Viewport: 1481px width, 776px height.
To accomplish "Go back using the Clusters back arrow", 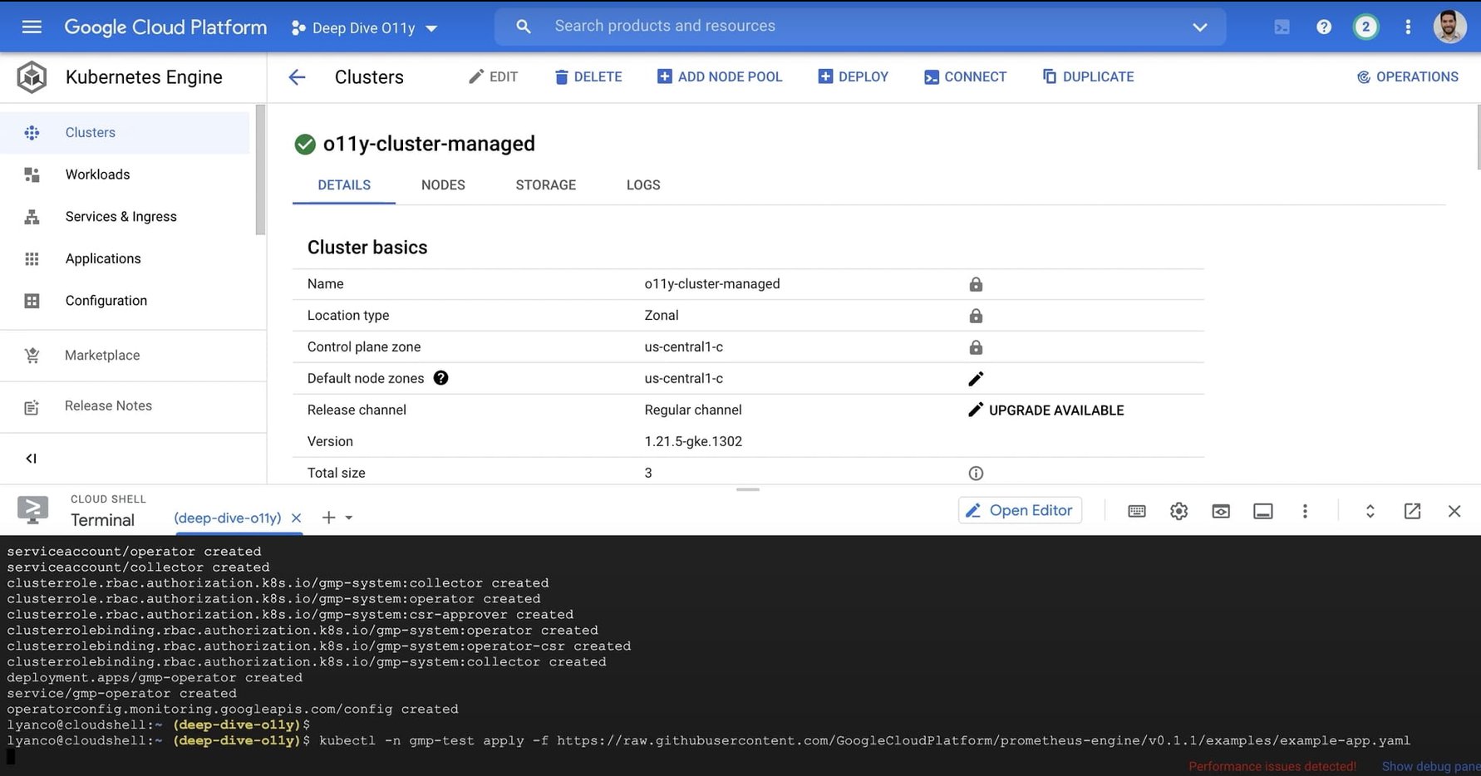I will [297, 77].
